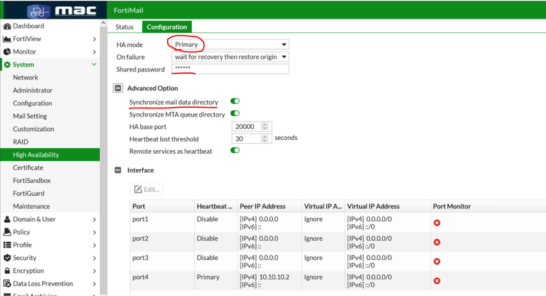Click port1 Port Monitor red X icon
The image size is (546, 296).
pyautogui.click(x=437, y=222)
